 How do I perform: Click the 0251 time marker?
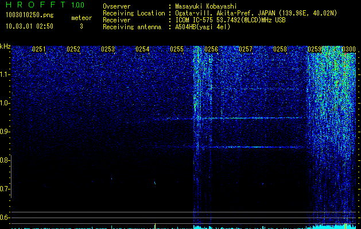[39, 49]
